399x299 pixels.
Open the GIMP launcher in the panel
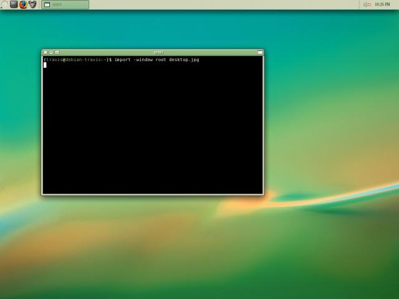tap(32, 4)
